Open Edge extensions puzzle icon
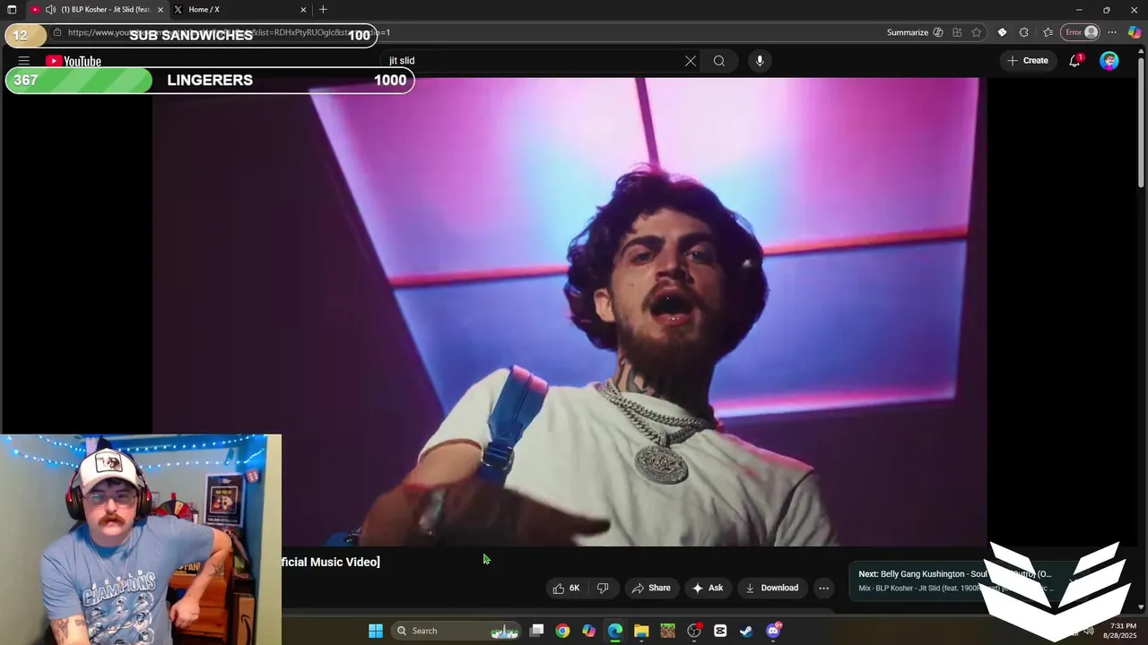Image resolution: width=1148 pixels, height=645 pixels. [x=1023, y=32]
